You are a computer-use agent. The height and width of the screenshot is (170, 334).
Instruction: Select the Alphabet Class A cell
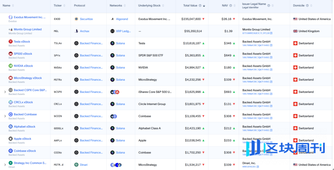[x=149, y=128]
